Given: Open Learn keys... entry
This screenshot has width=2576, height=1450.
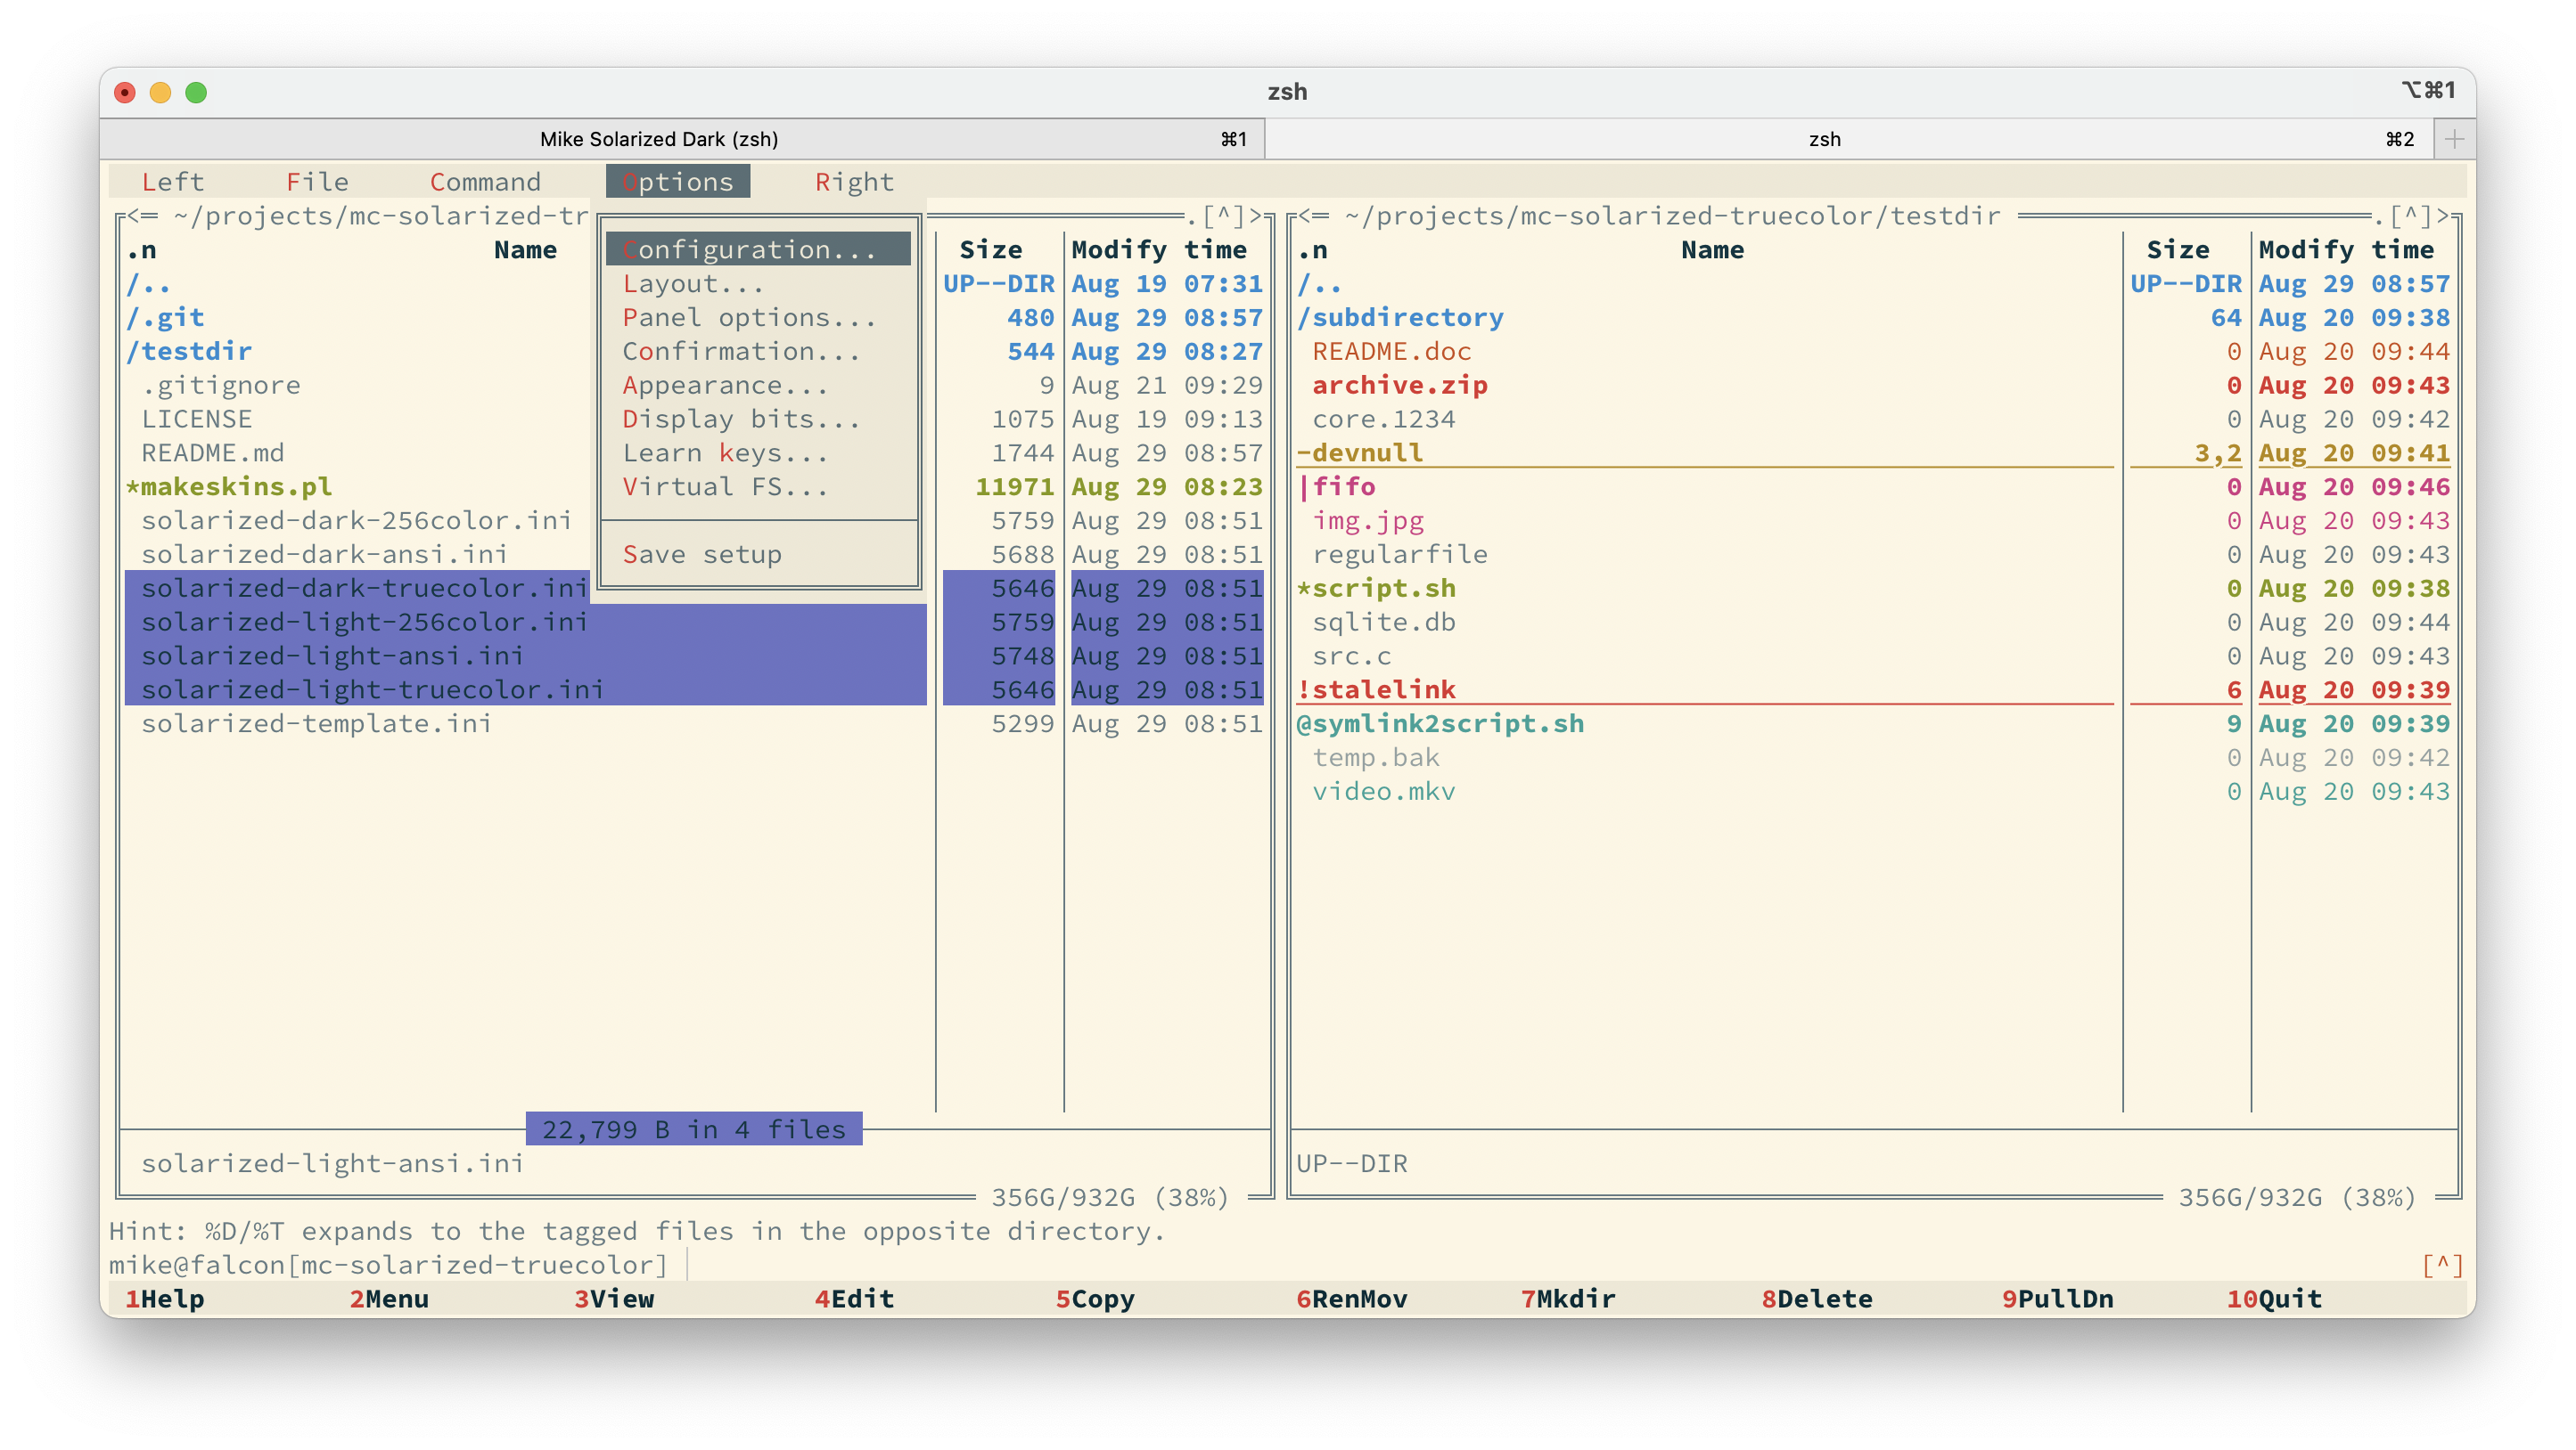Looking at the screenshot, I should pos(758,453).
